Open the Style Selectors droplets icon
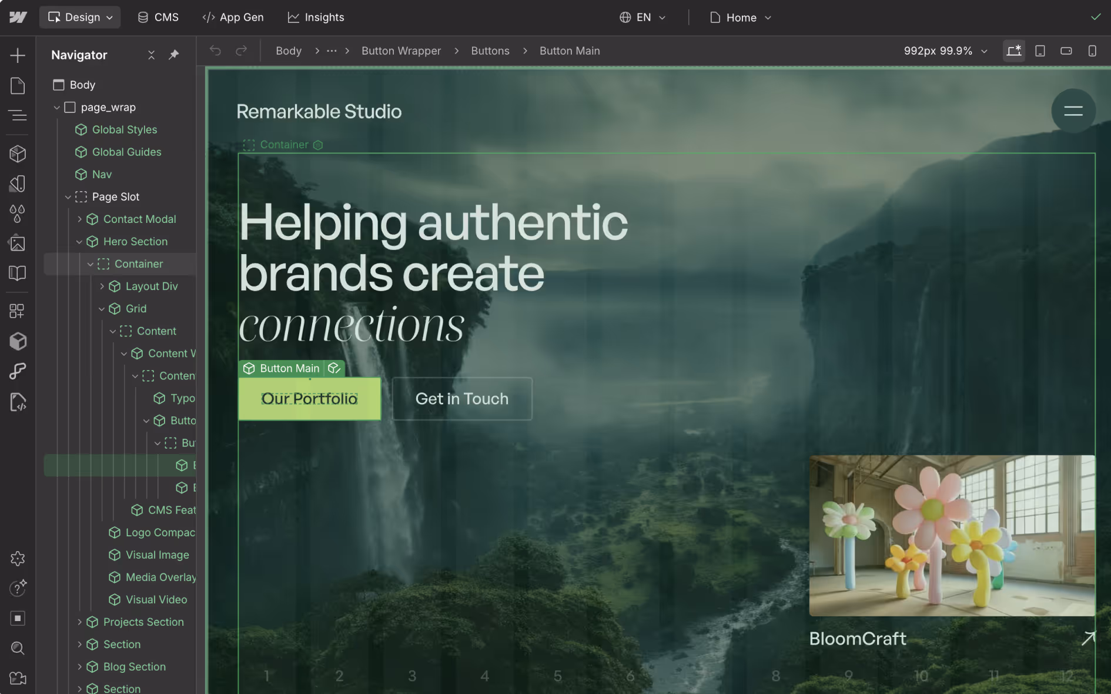 pos(18,213)
